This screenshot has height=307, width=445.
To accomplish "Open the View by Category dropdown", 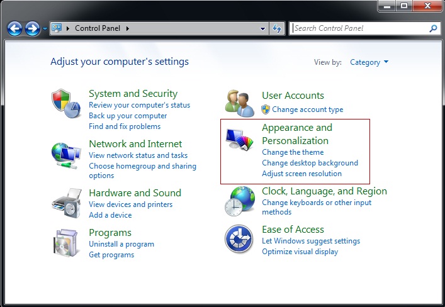I will pyautogui.click(x=369, y=62).
